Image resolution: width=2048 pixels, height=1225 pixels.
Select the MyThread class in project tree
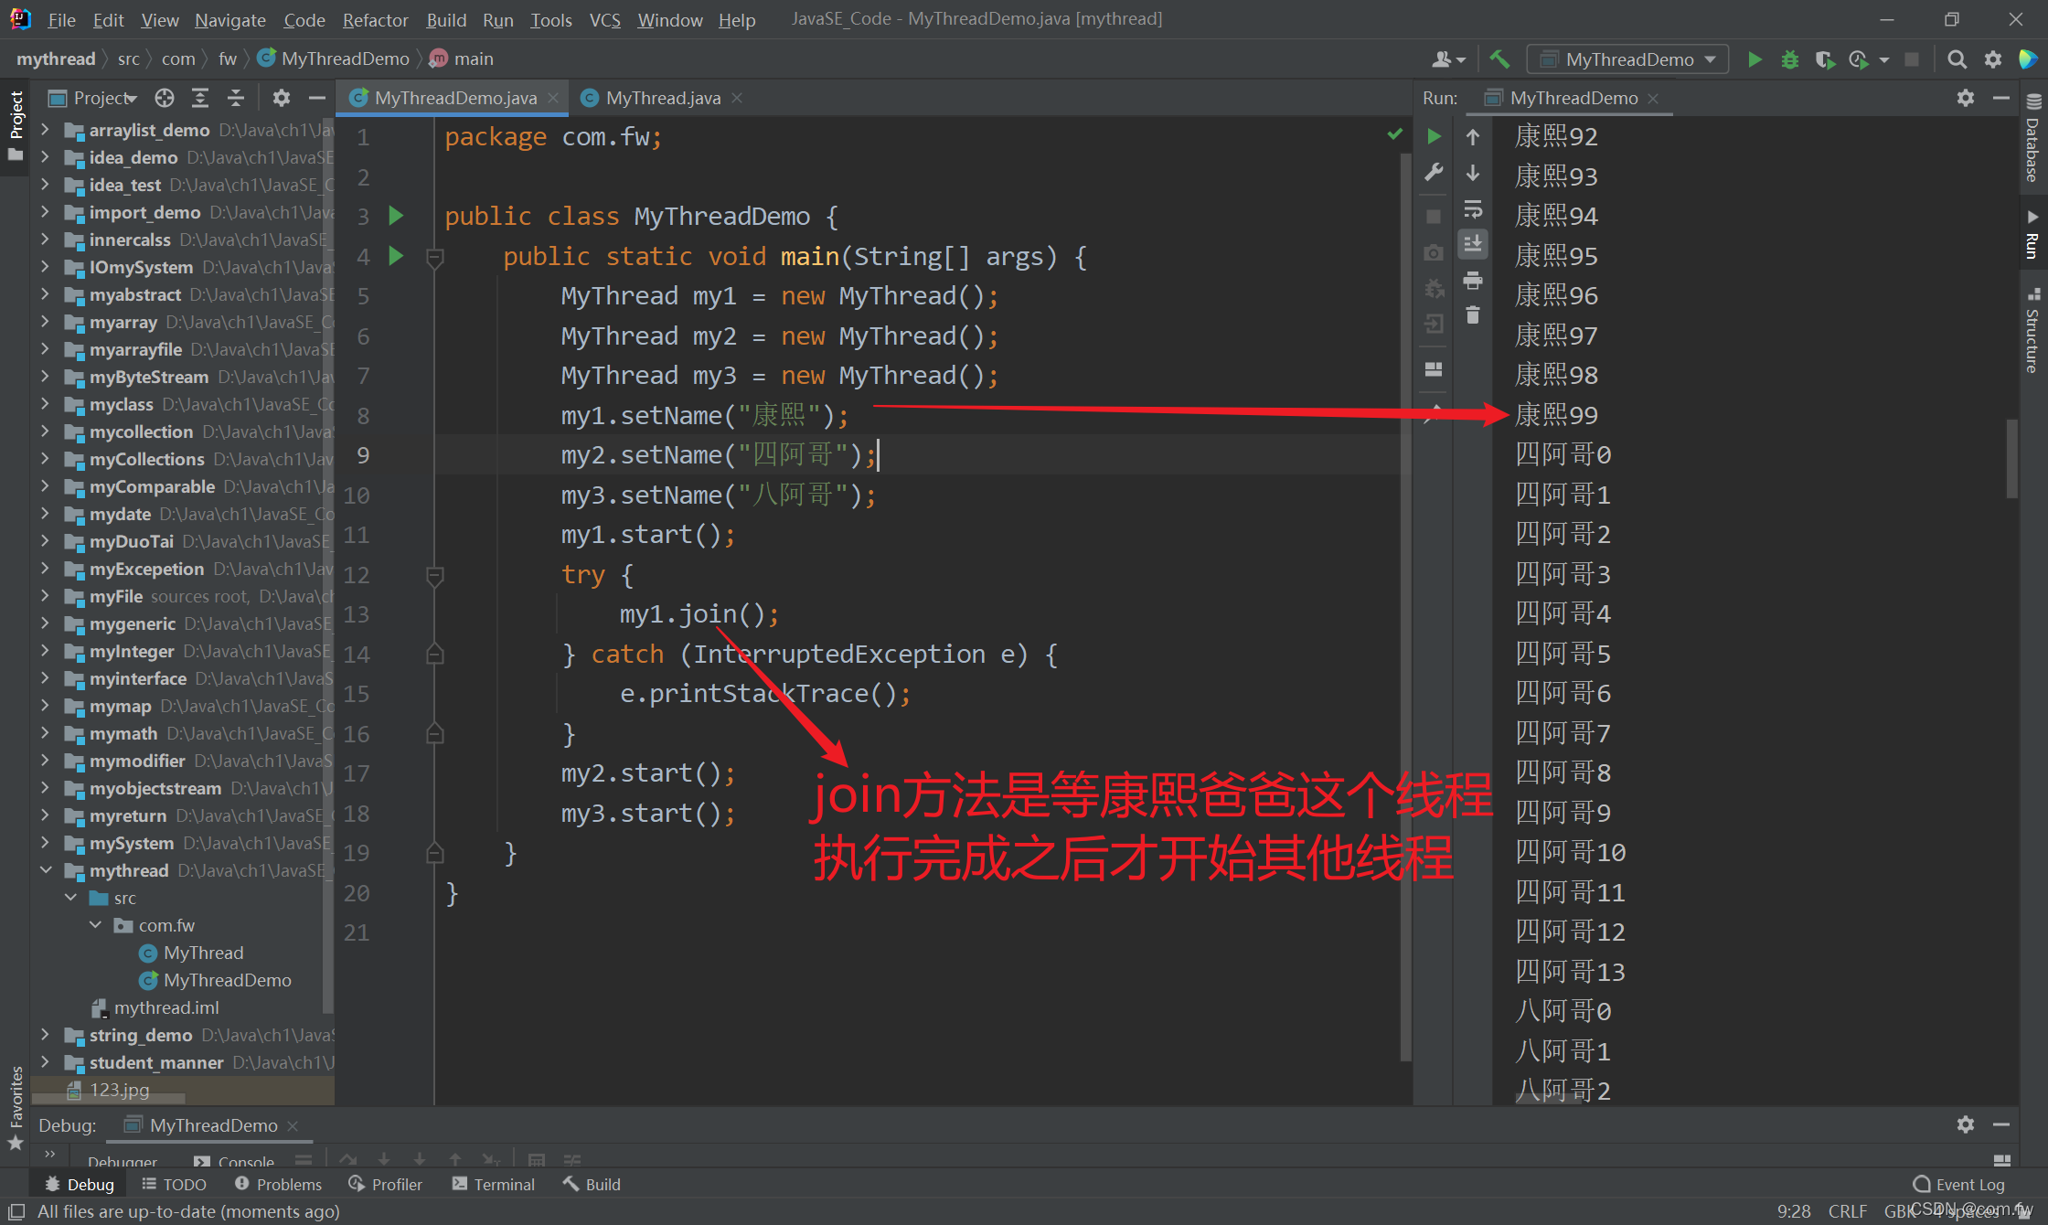(203, 953)
